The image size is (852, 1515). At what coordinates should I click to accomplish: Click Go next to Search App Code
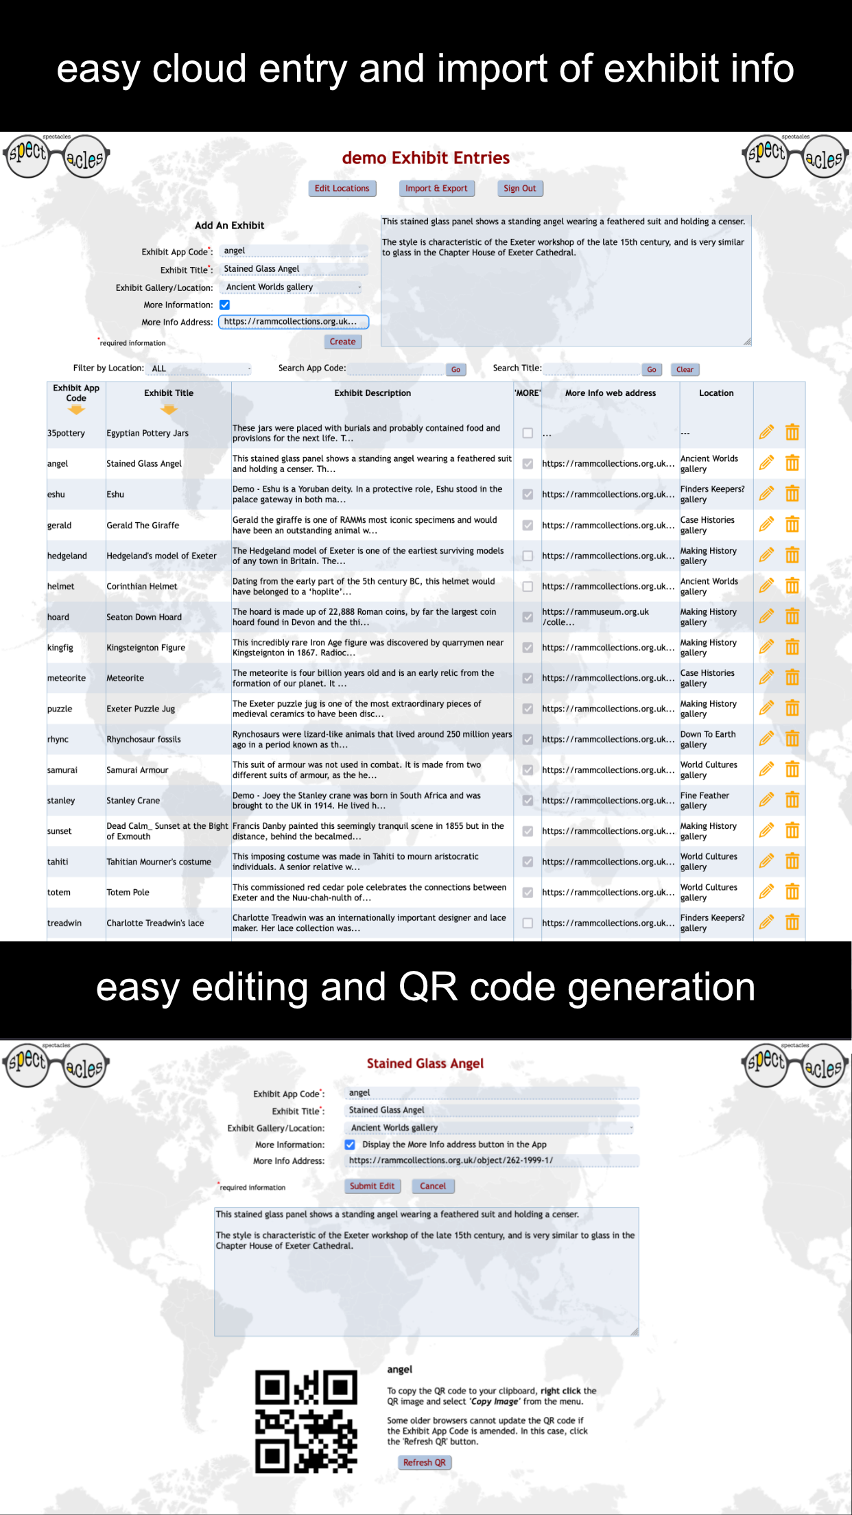point(455,370)
